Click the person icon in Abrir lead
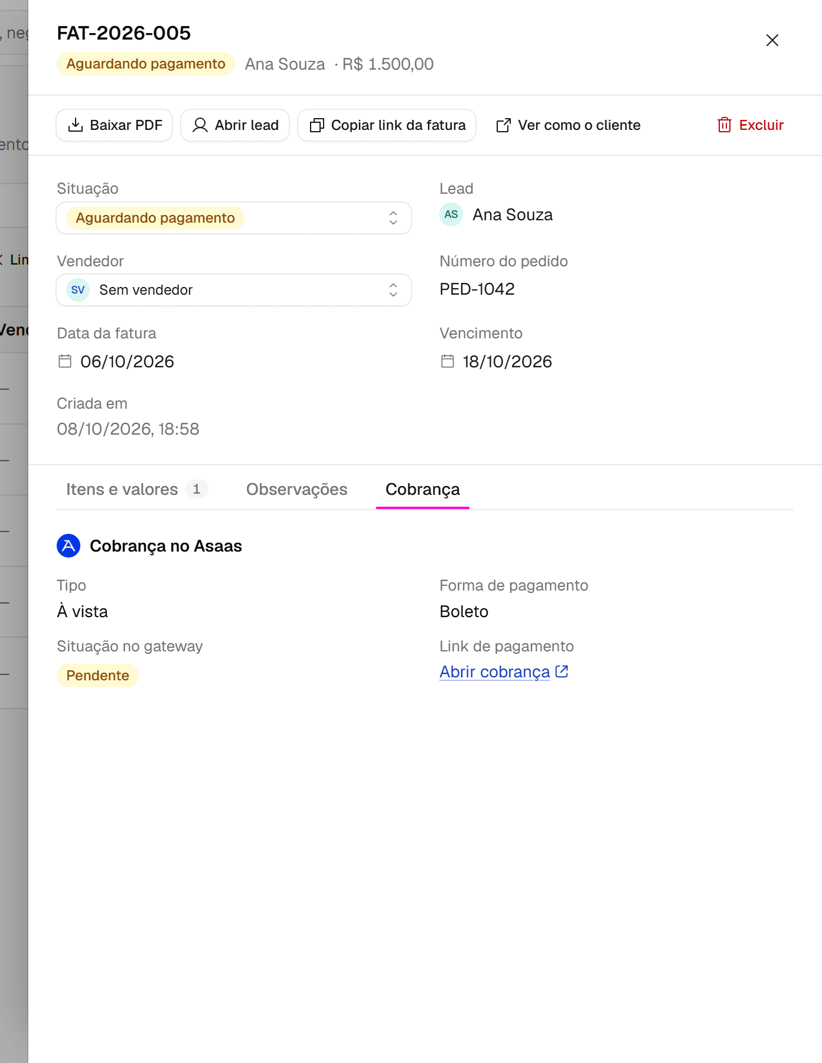The height and width of the screenshot is (1063, 822). point(200,125)
